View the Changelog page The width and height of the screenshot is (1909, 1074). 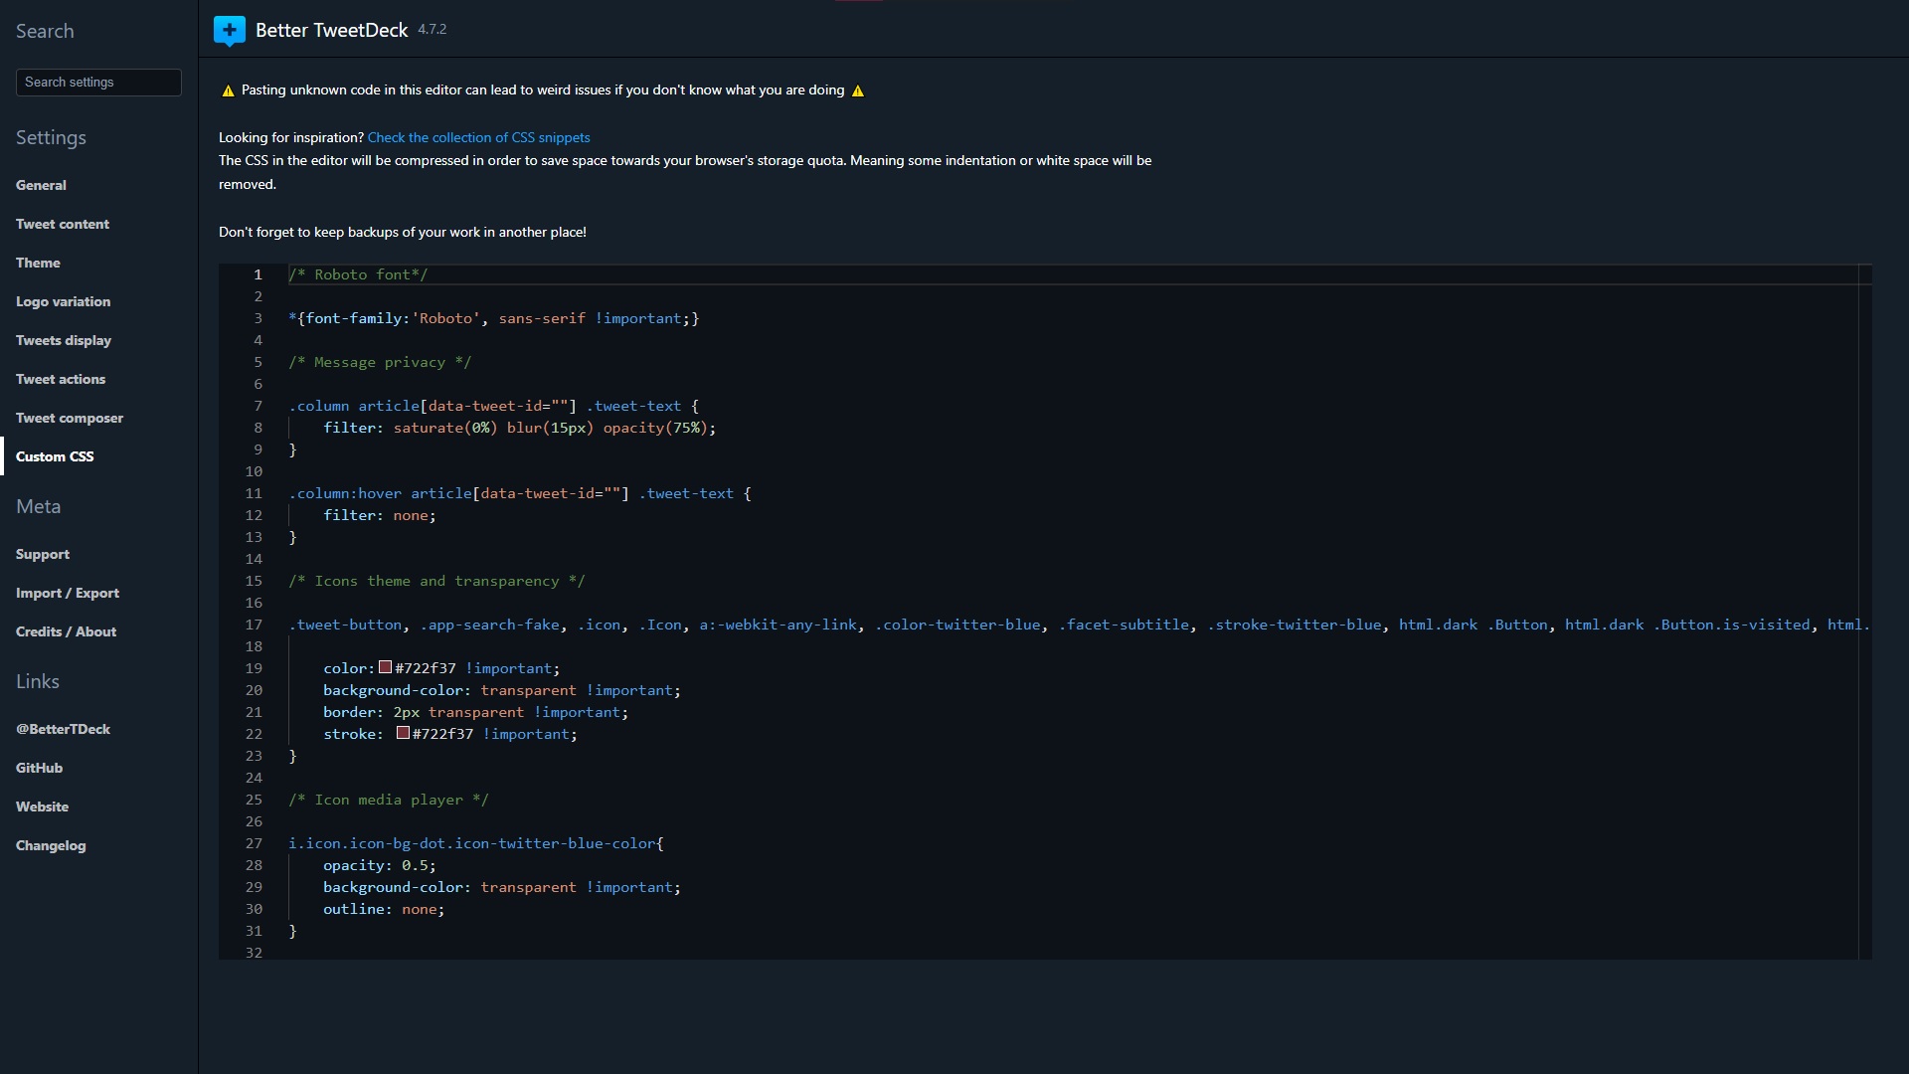[51, 845]
